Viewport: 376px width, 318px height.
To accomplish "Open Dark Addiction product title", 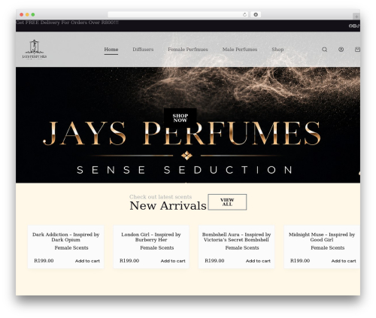I will point(65,237).
